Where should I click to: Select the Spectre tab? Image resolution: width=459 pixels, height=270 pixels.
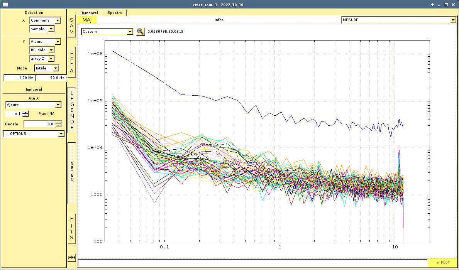click(x=115, y=13)
